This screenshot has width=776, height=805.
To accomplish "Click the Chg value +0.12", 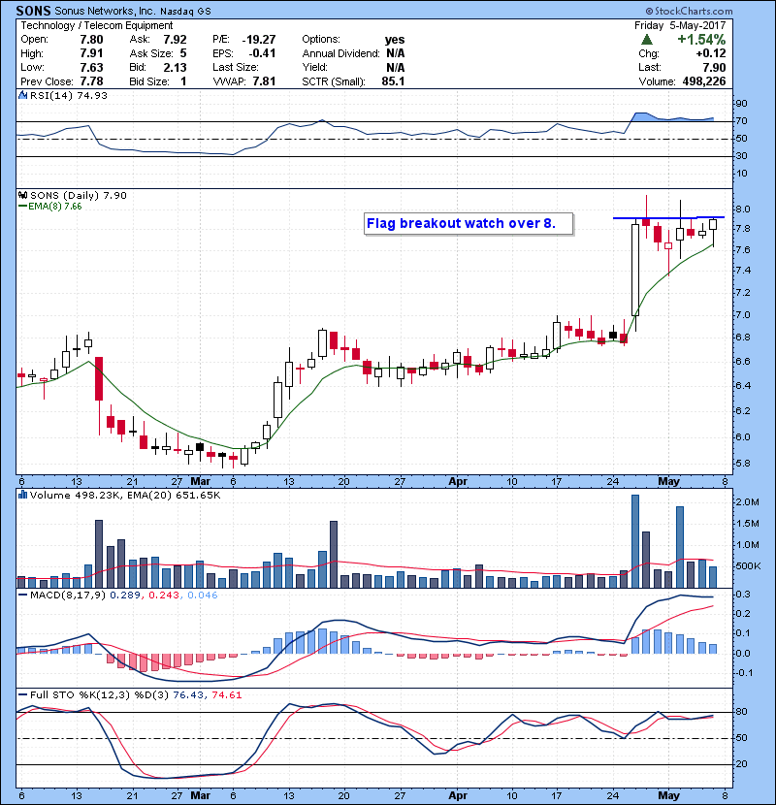I will (x=711, y=53).
